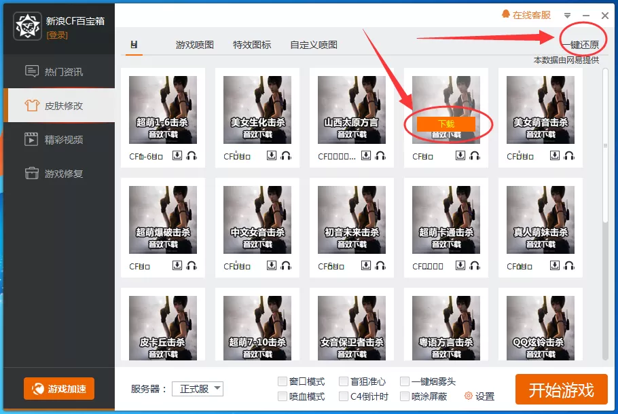This screenshot has width=618, height=414.
Task: Preview 超萌爆破击杀 sound with headphone icon
Action: point(192,265)
